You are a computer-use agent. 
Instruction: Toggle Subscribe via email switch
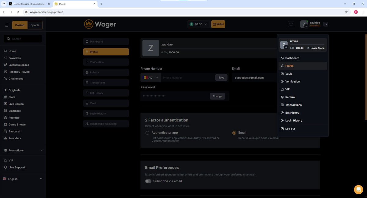tap(148, 181)
